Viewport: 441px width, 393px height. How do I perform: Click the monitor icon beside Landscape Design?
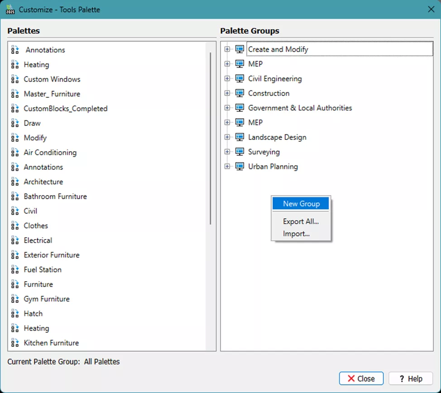pos(240,137)
